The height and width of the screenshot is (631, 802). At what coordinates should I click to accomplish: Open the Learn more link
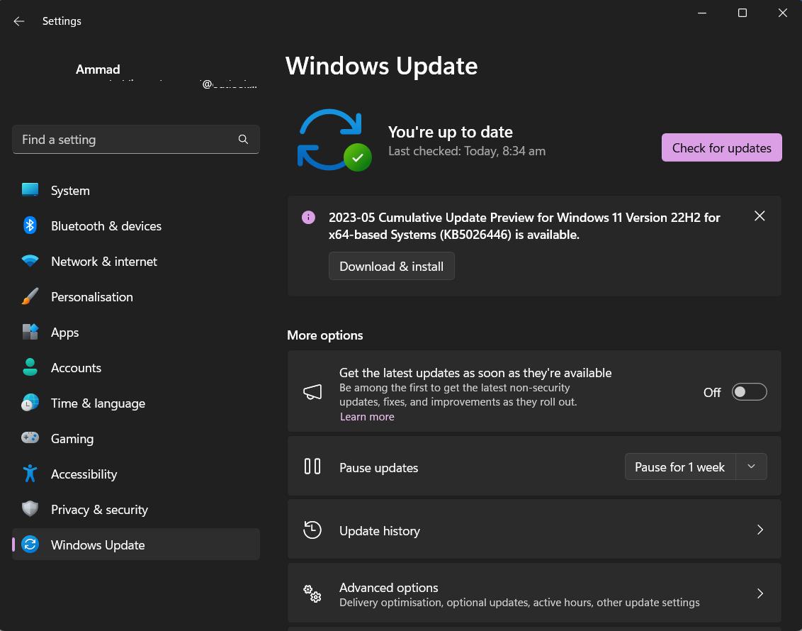367,416
